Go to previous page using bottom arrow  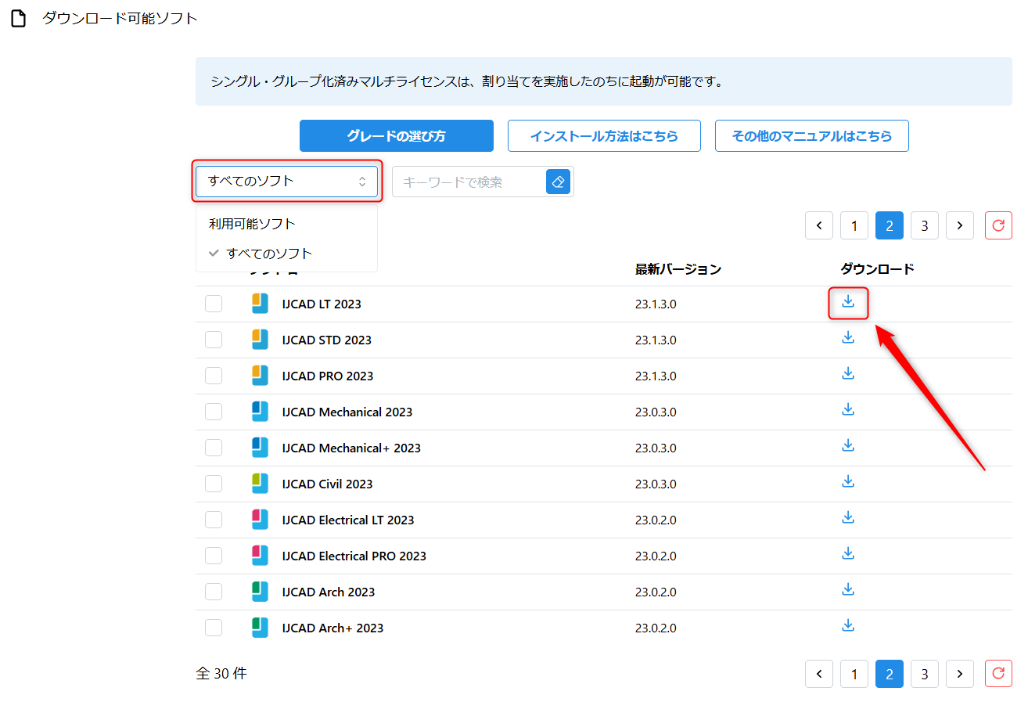tap(819, 673)
